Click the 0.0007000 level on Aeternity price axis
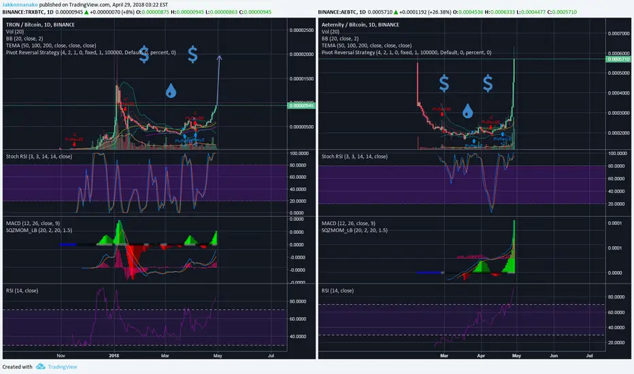 [618, 33]
